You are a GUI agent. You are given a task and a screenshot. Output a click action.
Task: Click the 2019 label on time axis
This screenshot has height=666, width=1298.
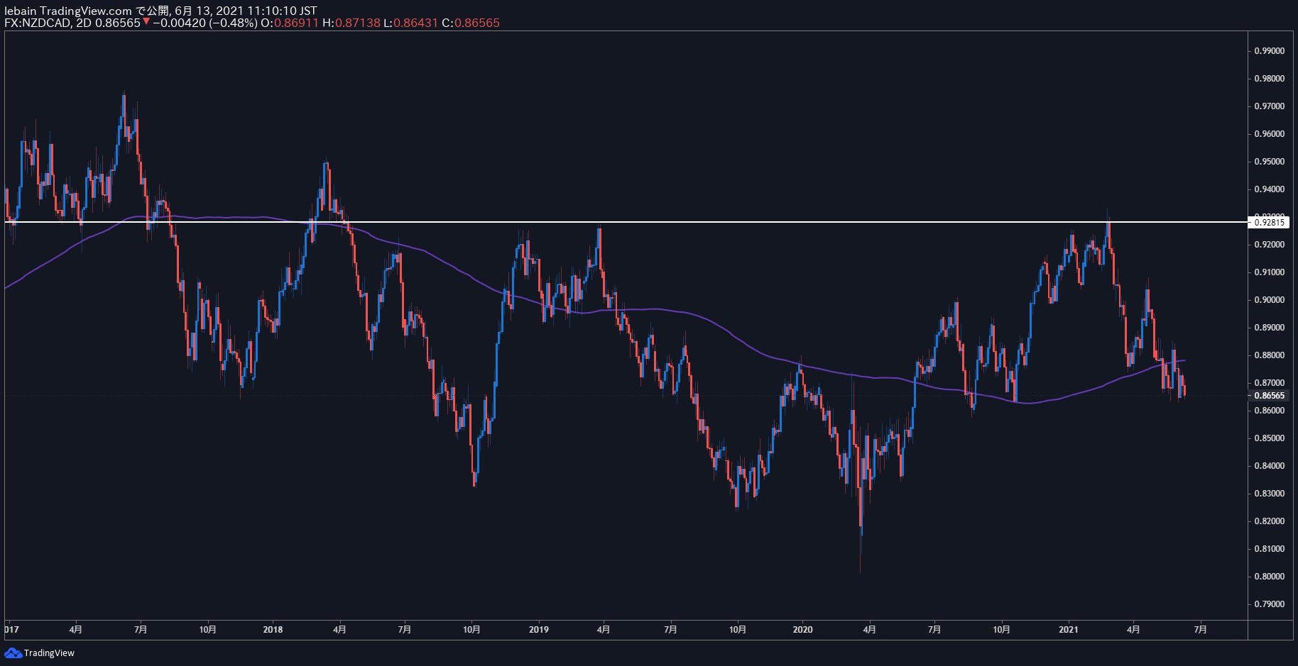539,630
